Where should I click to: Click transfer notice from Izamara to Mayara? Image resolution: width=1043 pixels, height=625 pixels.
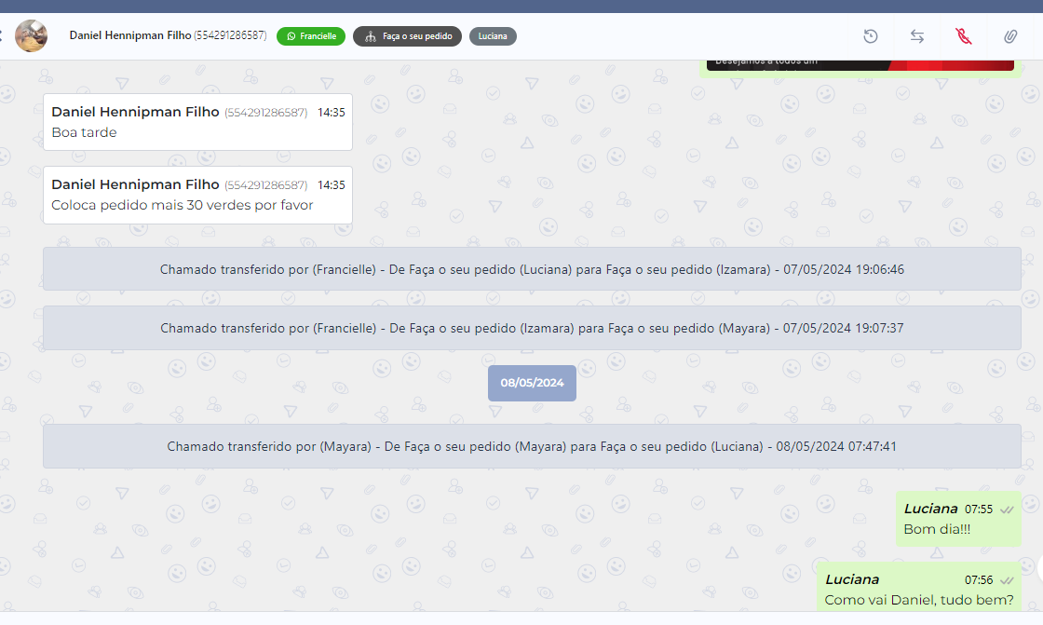[532, 328]
